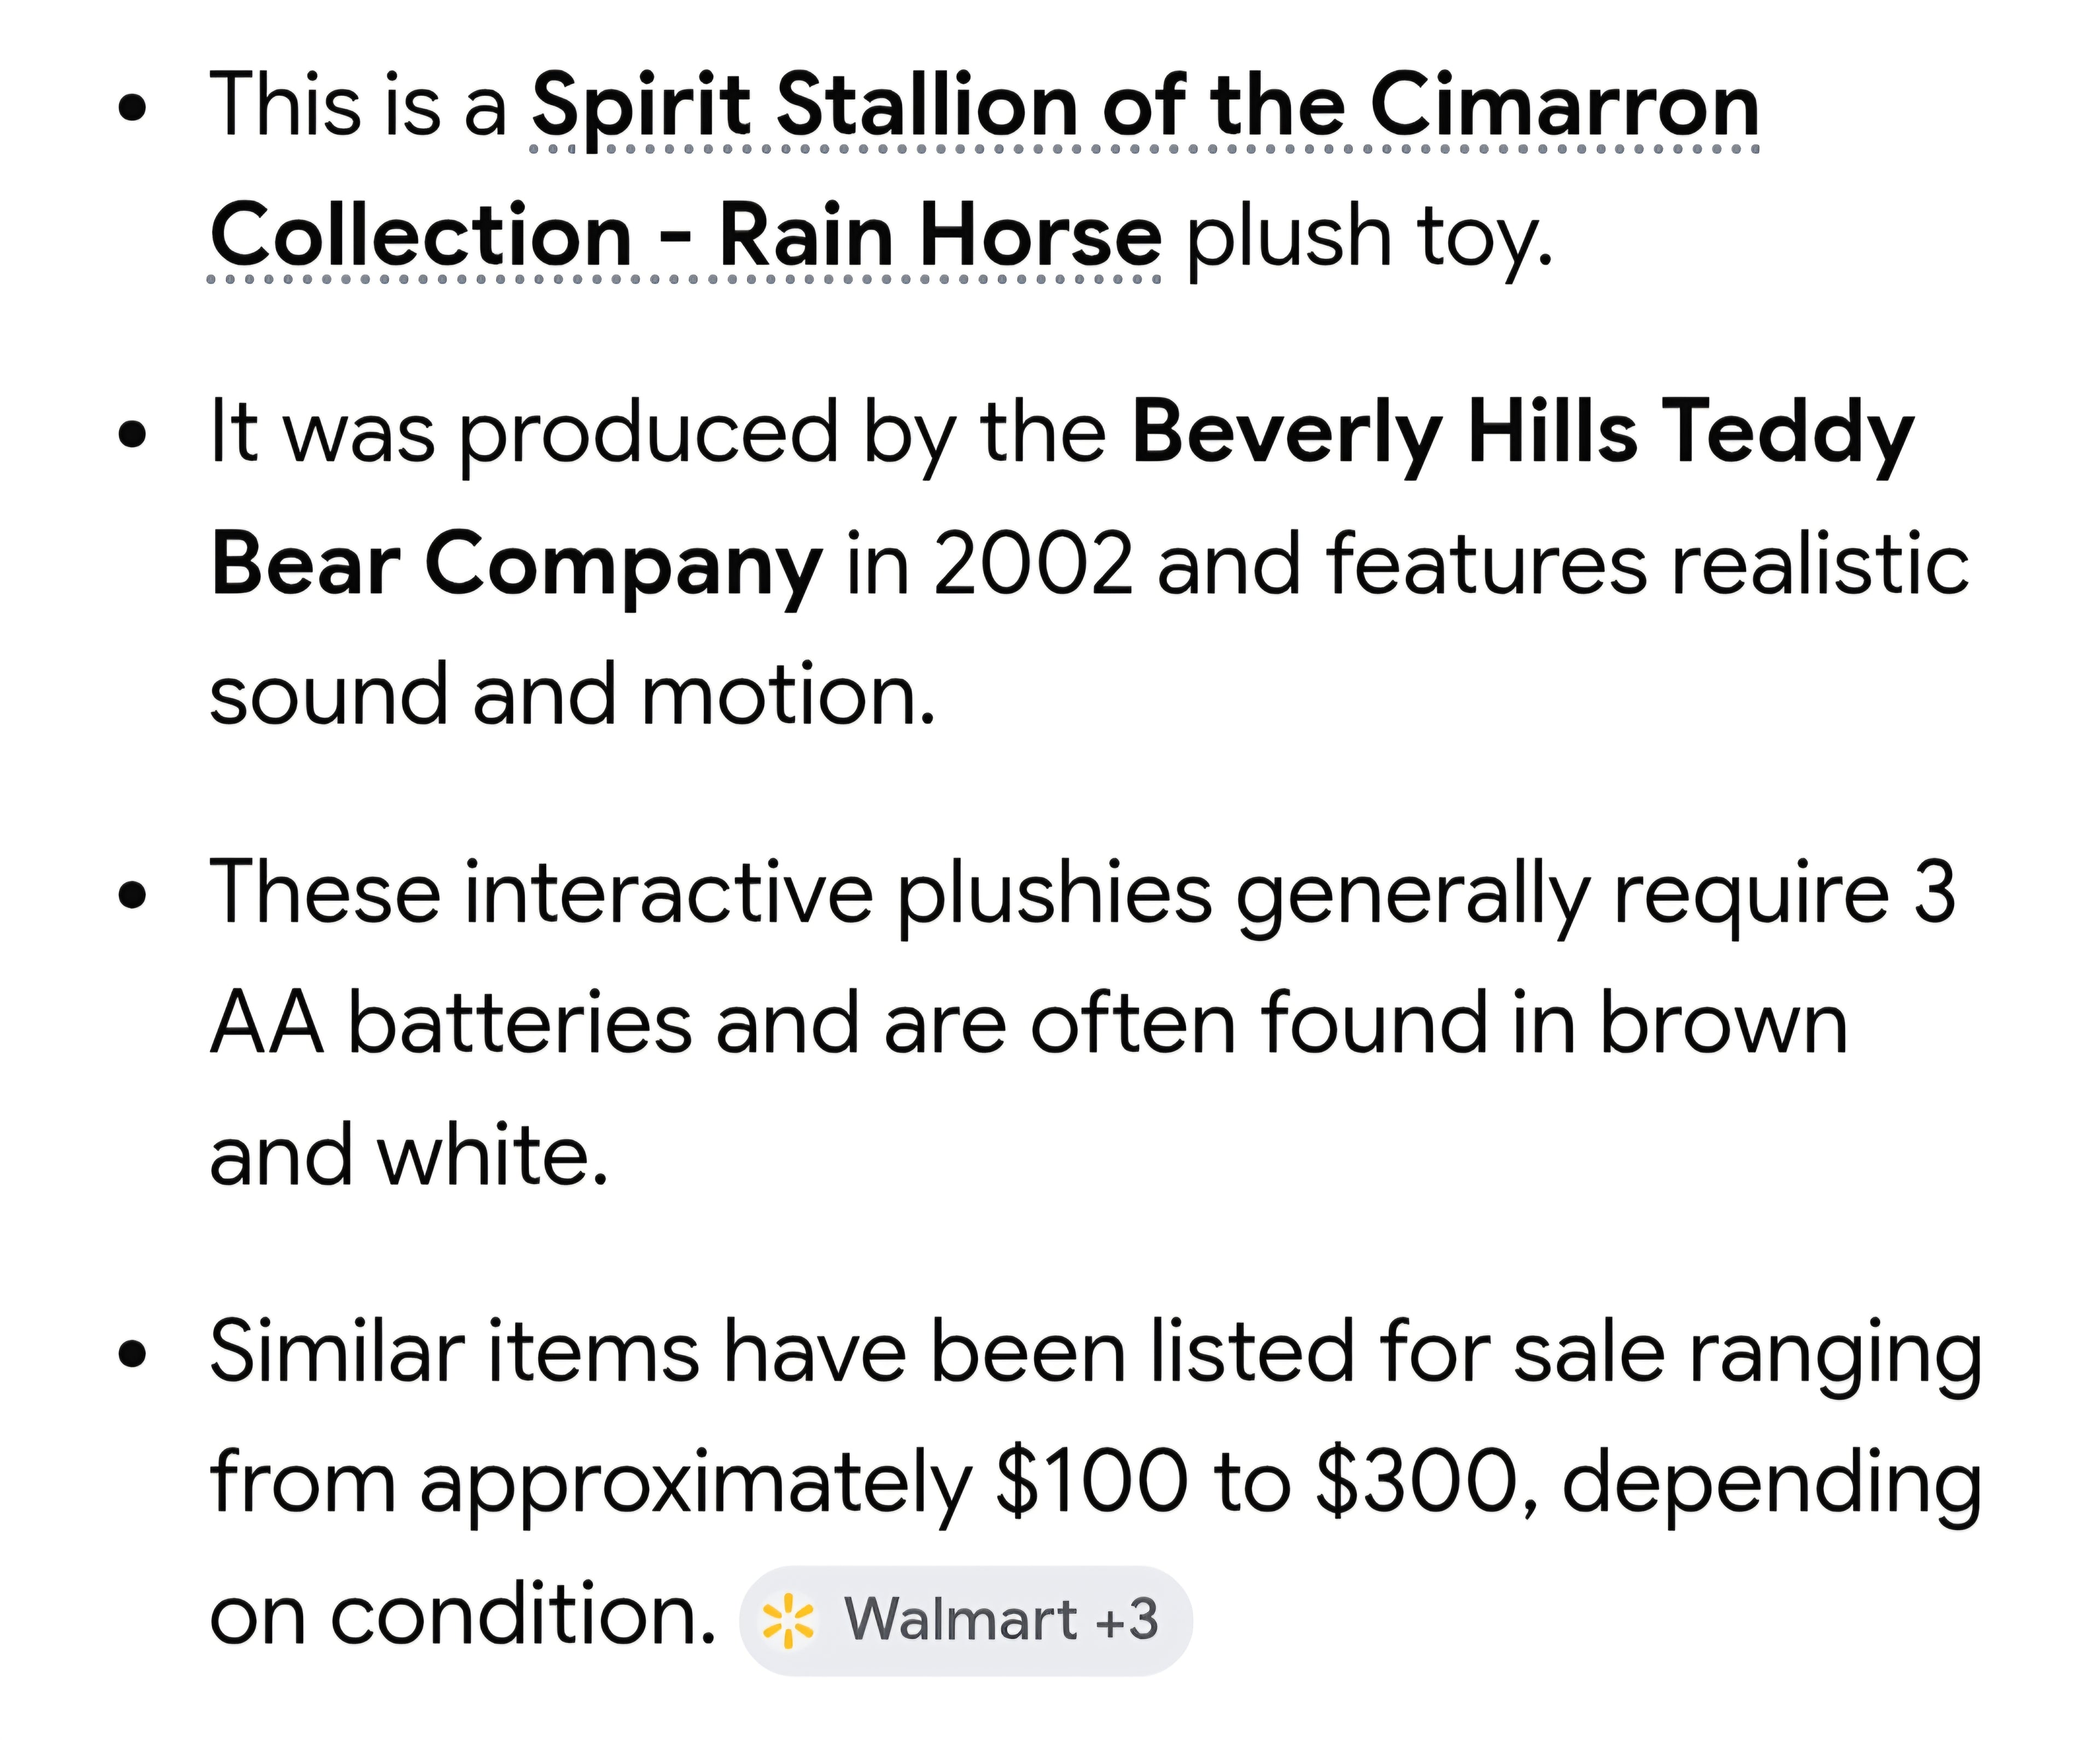
Task: Click the Walmart spark logo icon
Action: click(x=788, y=1619)
